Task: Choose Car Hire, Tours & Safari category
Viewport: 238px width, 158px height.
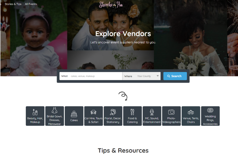Action: tap(94, 116)
